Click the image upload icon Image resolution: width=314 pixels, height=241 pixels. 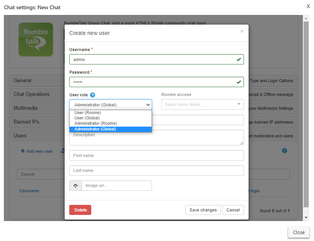[75, 186]
